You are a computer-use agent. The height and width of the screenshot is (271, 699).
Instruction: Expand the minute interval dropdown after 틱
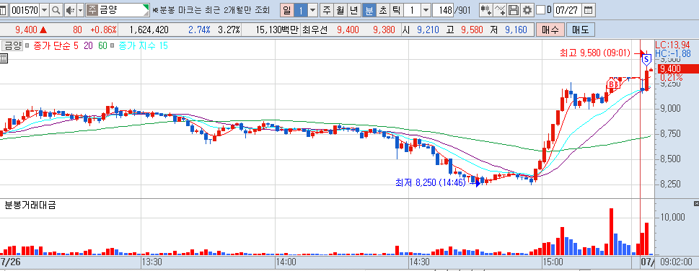point(426,10)
